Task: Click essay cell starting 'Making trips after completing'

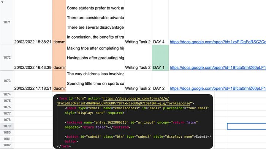Action: 95,58
